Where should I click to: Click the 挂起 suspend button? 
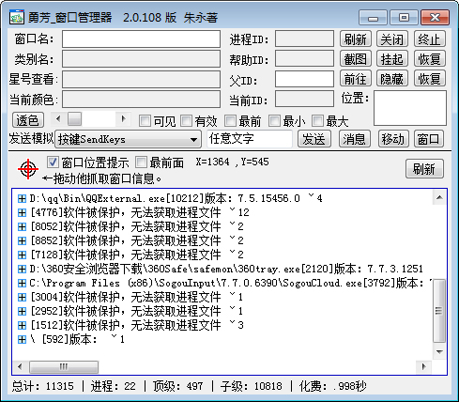coord(392,58)
